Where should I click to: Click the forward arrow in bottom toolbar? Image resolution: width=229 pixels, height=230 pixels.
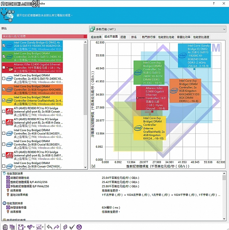coord(57,227)
